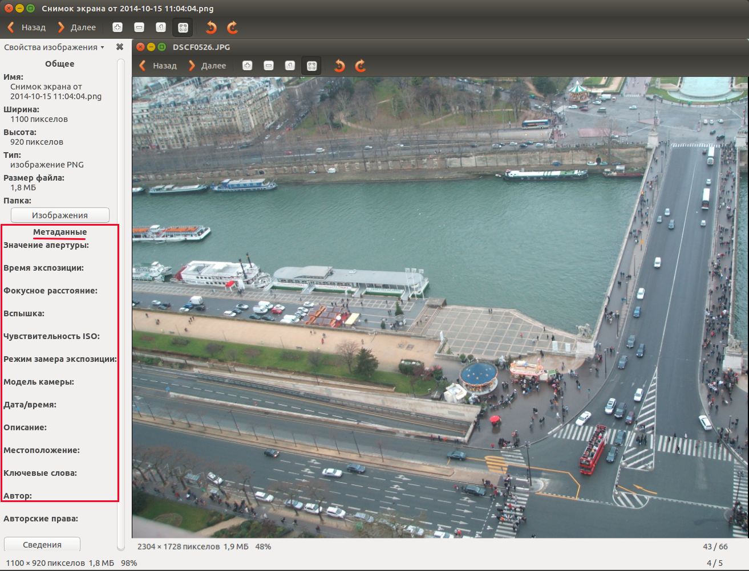Click the Фокусное расстояние label
Screen dimensions: 749x571
pyautogui.click(x=50, y=291)
